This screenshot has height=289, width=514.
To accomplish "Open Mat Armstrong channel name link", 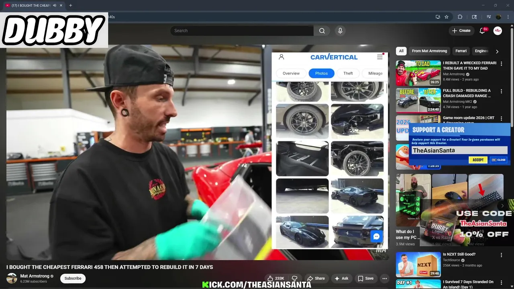I will click(35, 276).
